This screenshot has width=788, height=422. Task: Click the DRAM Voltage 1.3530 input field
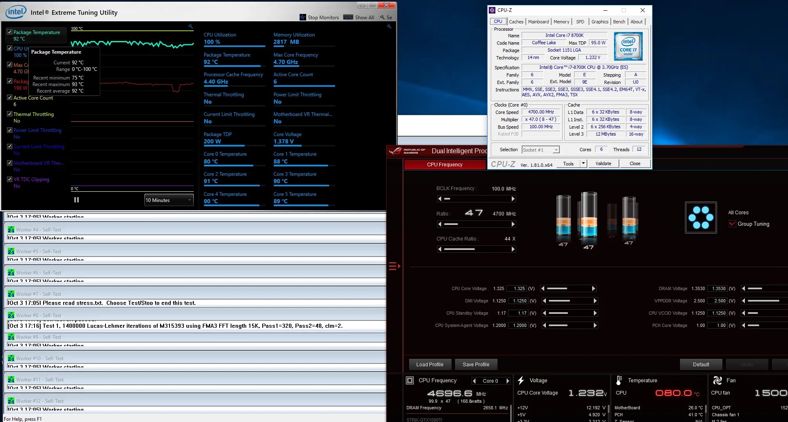tap(717, 288)
